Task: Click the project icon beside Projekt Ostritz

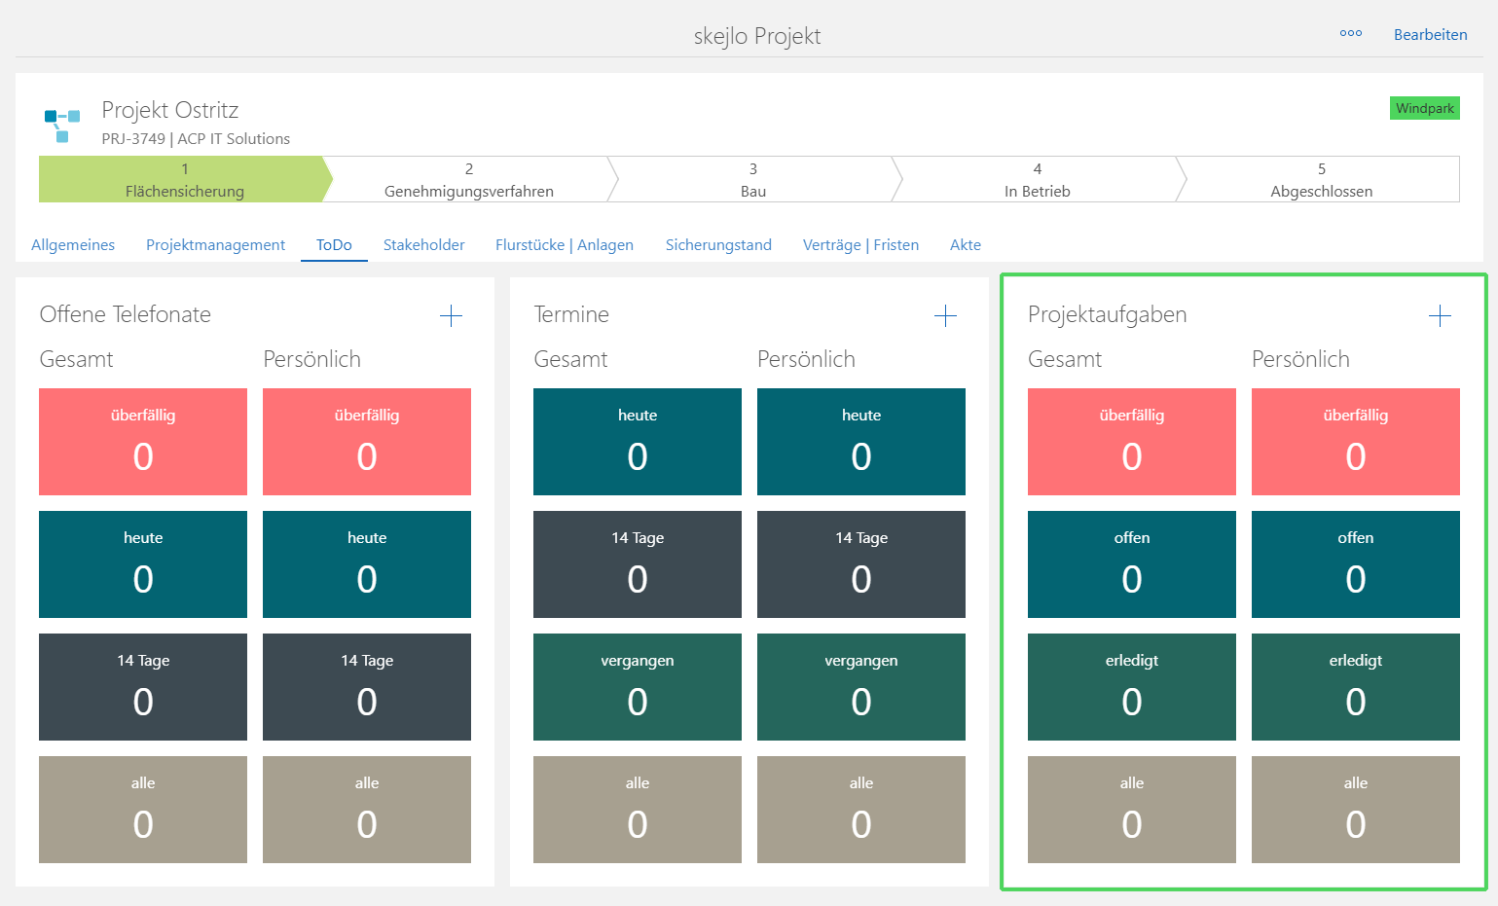Action: tap(62, 126)
